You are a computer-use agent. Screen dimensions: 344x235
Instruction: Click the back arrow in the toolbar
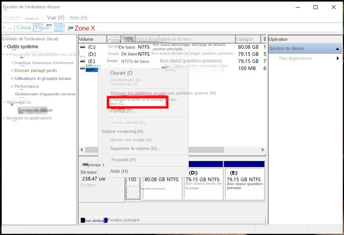point(4,28)
